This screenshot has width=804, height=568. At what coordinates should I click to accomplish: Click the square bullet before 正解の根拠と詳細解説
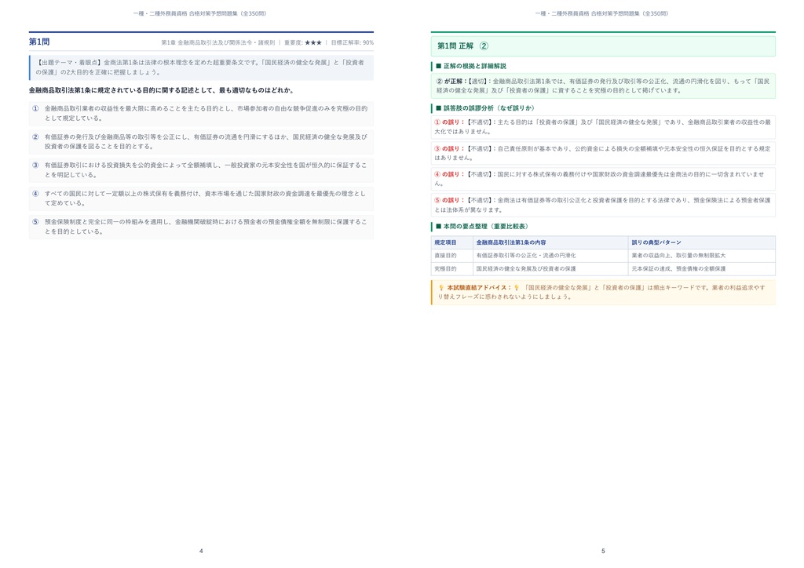pos(439,66)
